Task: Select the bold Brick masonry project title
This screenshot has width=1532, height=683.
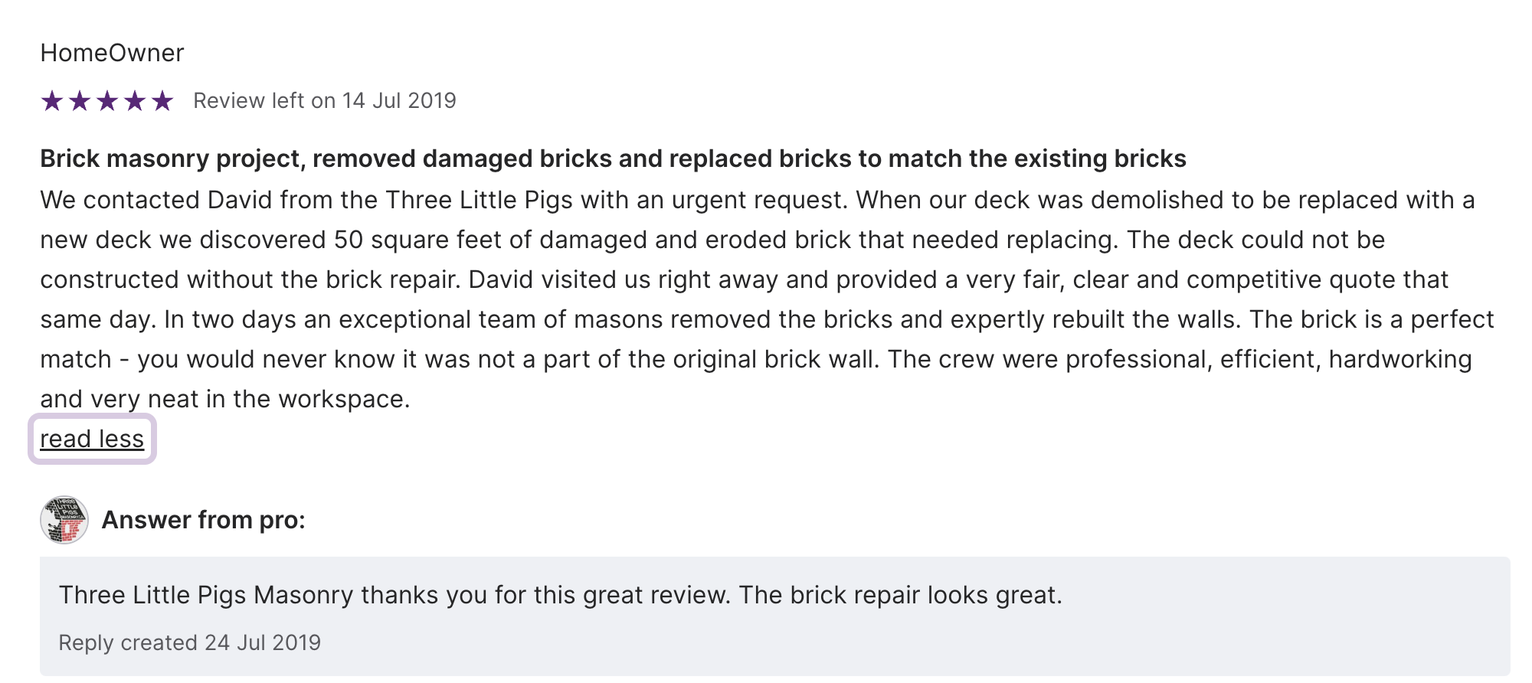Action: pyautogui.click(x=613, y=158)
